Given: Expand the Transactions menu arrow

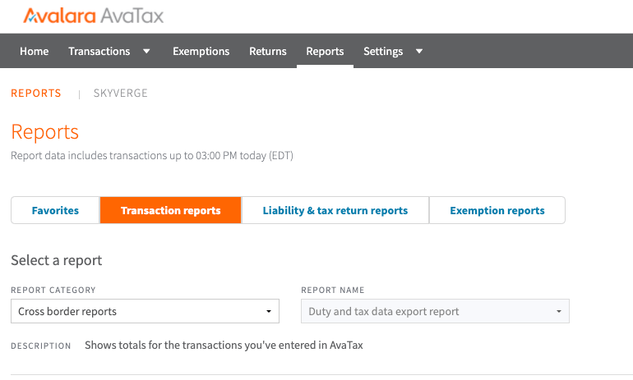Looking at the screenshot, I should (x=146, y=51).
